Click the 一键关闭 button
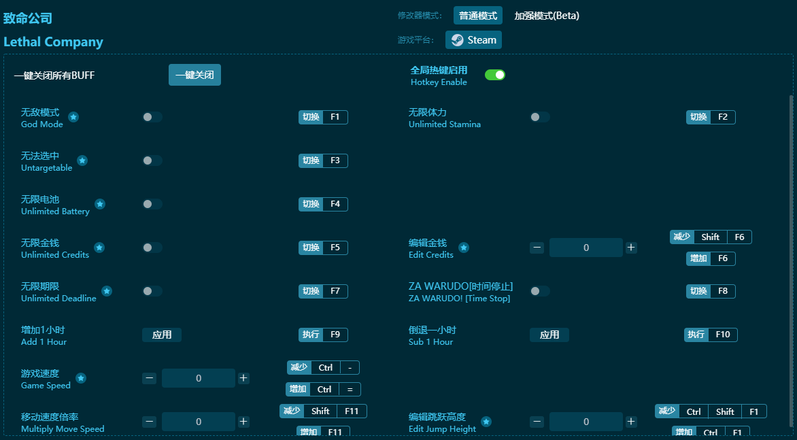 pos(194,75)
